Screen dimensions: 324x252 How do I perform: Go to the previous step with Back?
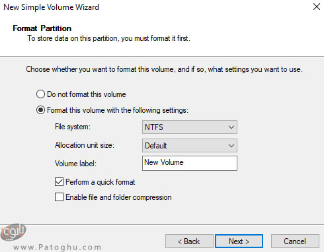click(x=189, y=241)
